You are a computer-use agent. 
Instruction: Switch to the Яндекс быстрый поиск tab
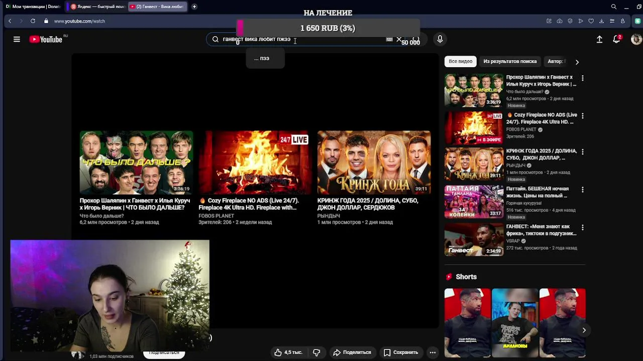click(x=98, y=7)
